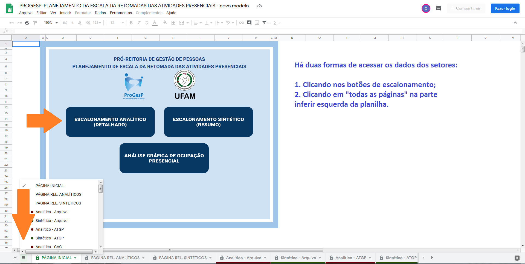525x264 pixels.
Task: Select the paint format roller icon
Action: (x=35, y=23)
